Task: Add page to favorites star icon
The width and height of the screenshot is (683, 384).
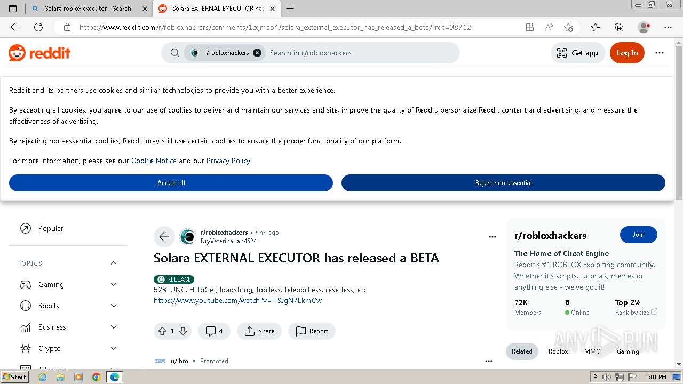Action: click(x=568, y=27)
